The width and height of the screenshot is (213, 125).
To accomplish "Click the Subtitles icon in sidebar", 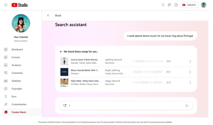I will [x=6, y=81].
